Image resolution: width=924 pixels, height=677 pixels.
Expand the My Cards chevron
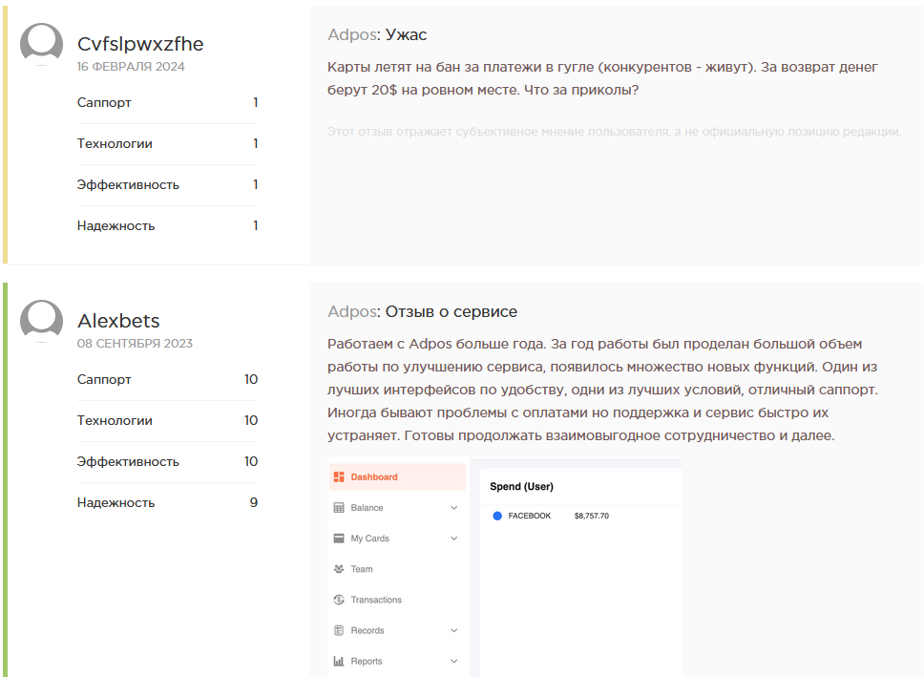tap(453, 539)
